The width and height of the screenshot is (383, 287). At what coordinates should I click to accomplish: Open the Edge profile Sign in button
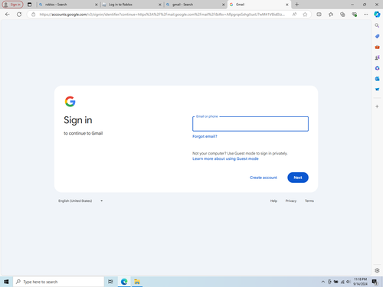pos(12,5)
